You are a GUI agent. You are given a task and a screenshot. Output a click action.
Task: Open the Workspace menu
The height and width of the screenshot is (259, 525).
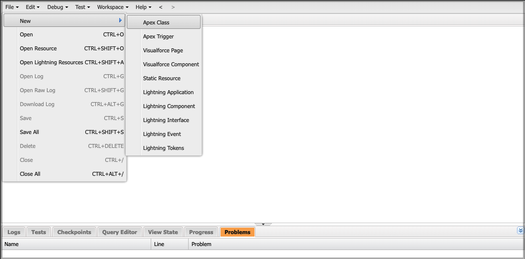coord(113,7)
